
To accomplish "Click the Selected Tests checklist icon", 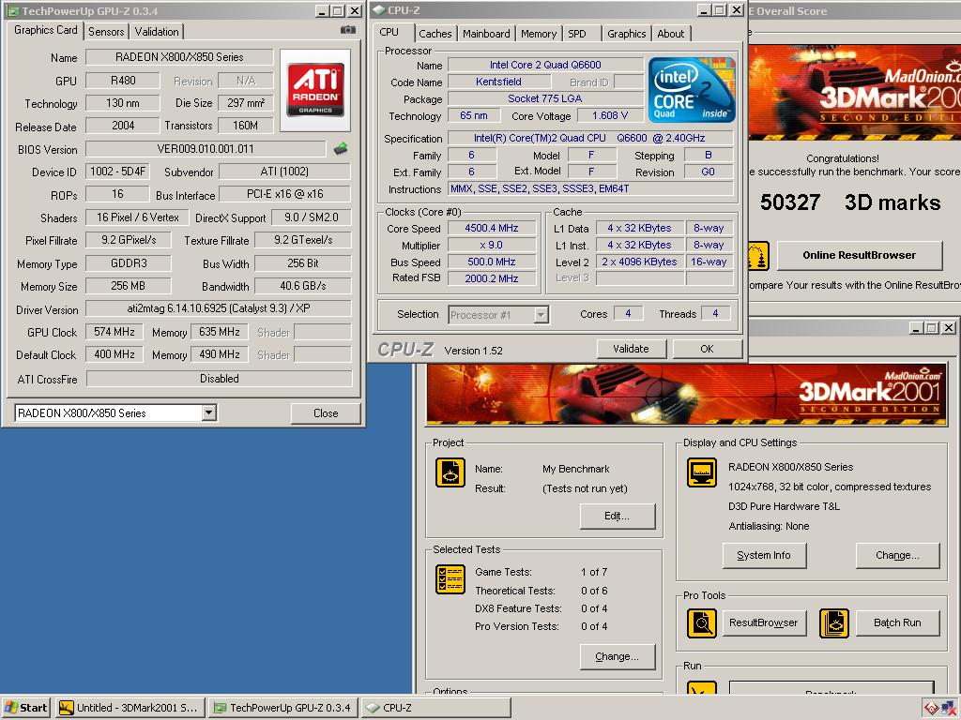I will point(450,579).
